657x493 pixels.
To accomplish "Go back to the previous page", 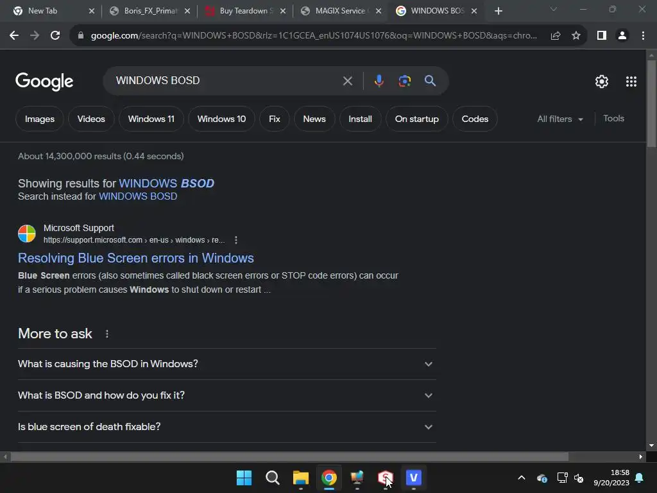I will pyautogui.click(x=14, y=36).
